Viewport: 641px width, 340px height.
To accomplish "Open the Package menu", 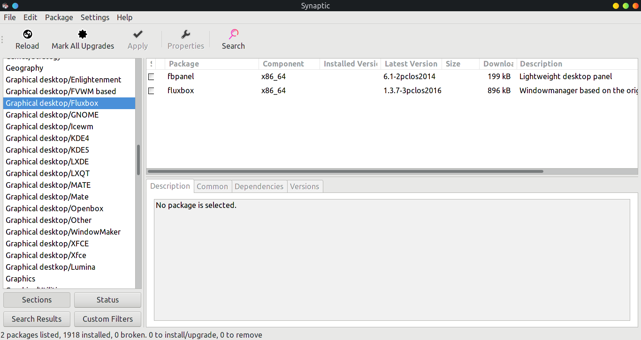I will [59, 17].
